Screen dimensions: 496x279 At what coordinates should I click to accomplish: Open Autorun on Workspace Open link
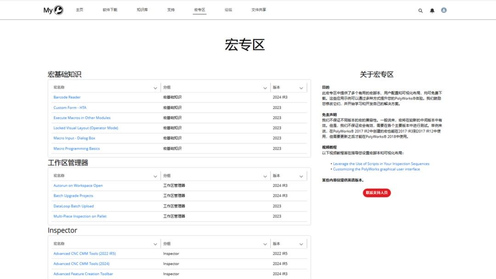click(78, 186)
